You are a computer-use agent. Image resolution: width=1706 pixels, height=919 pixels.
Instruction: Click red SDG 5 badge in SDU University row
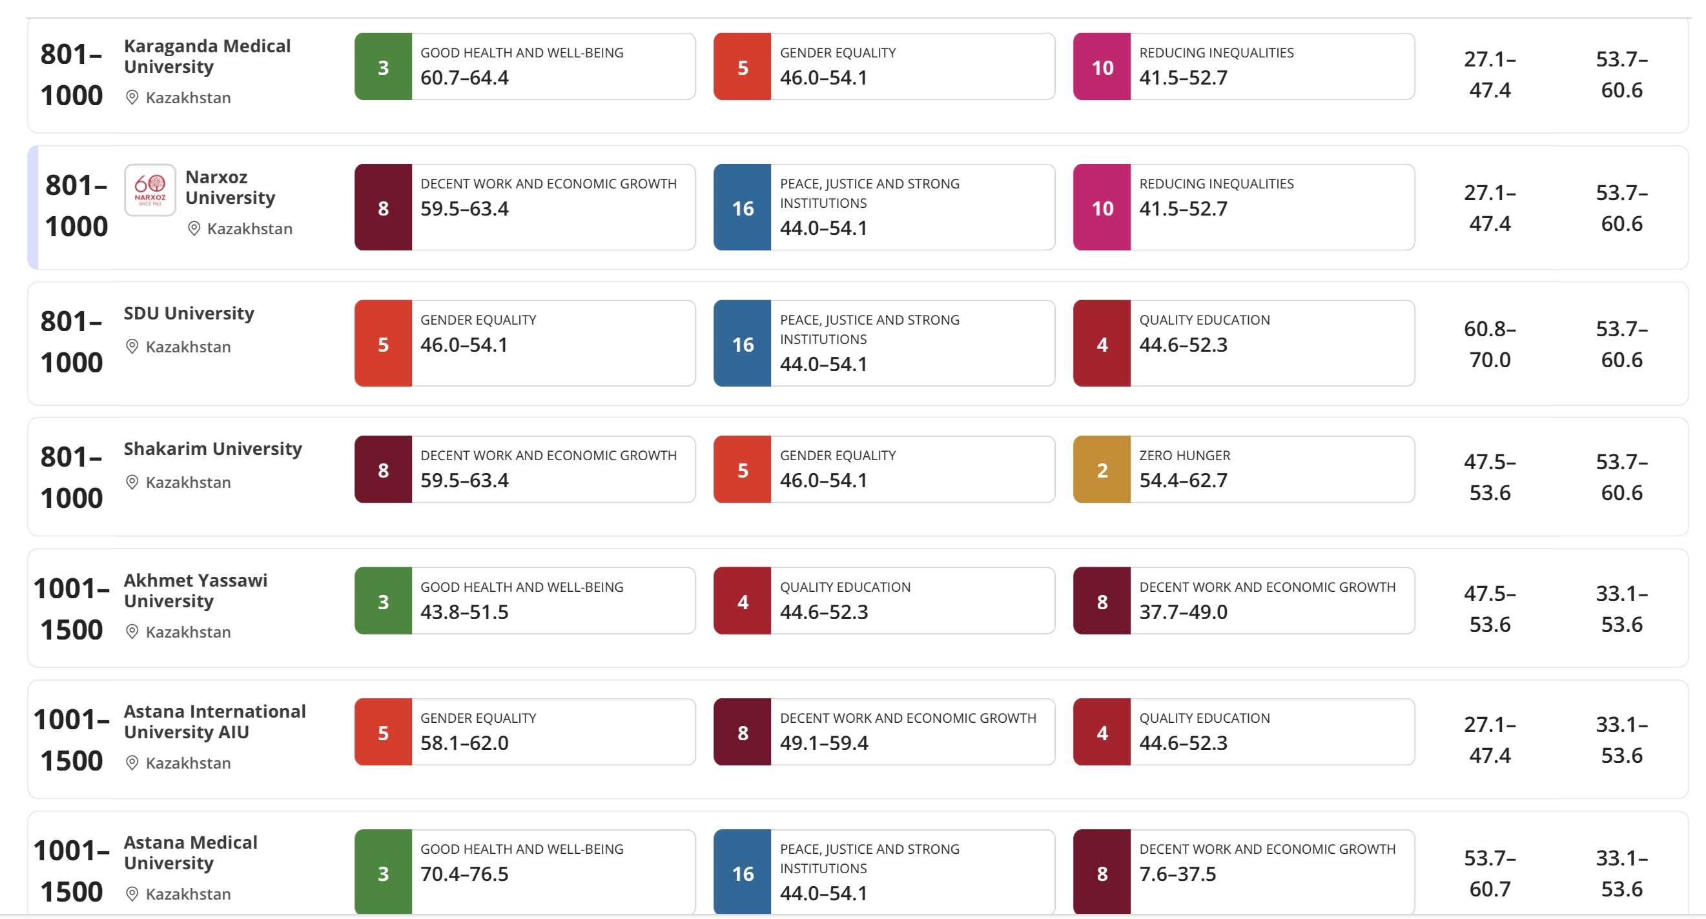coord(383,343)
